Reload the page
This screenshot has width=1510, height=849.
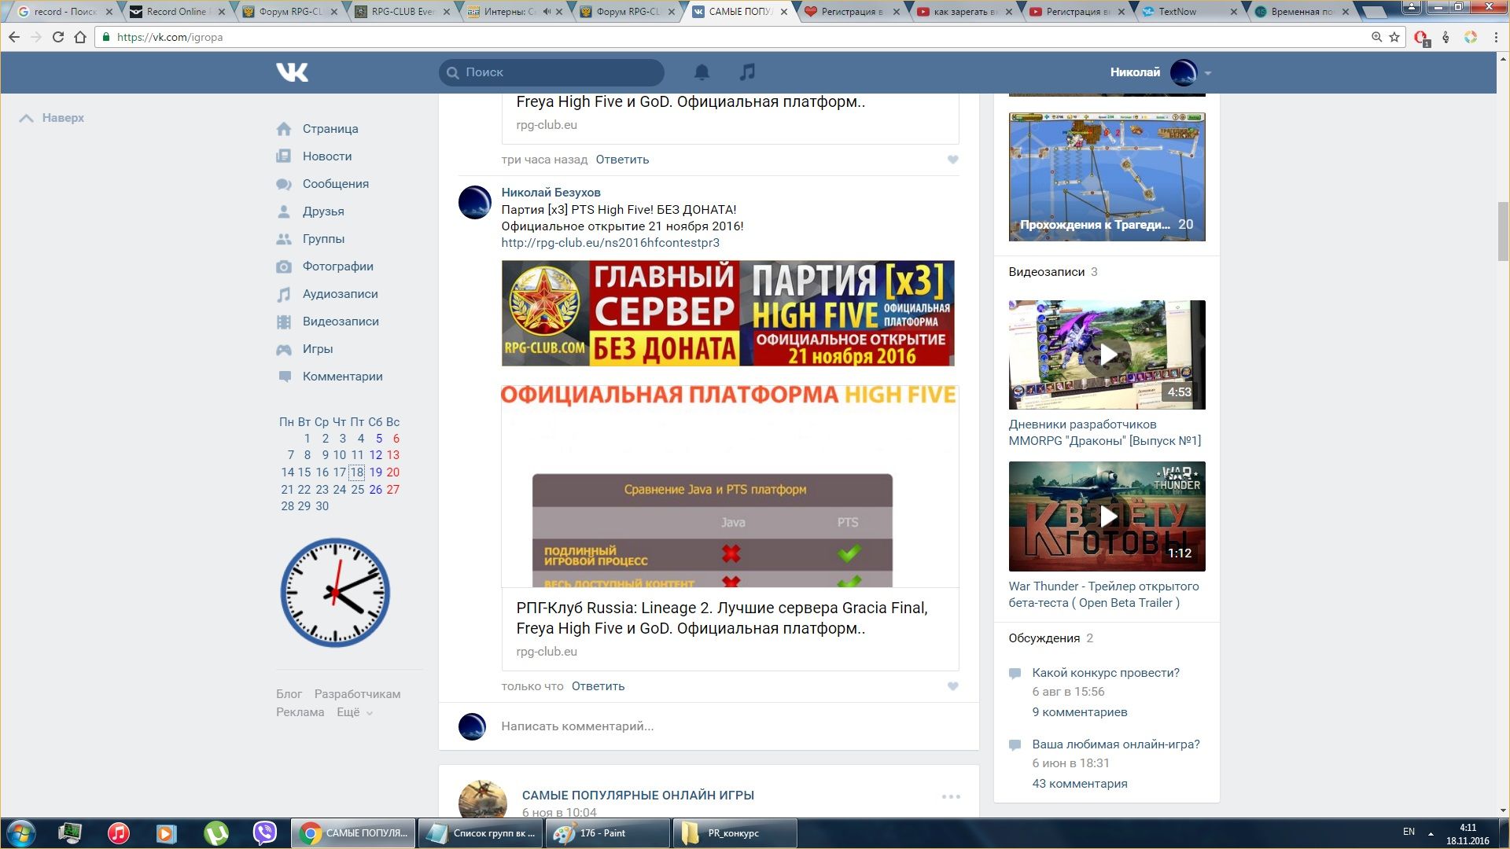[57, 37]
